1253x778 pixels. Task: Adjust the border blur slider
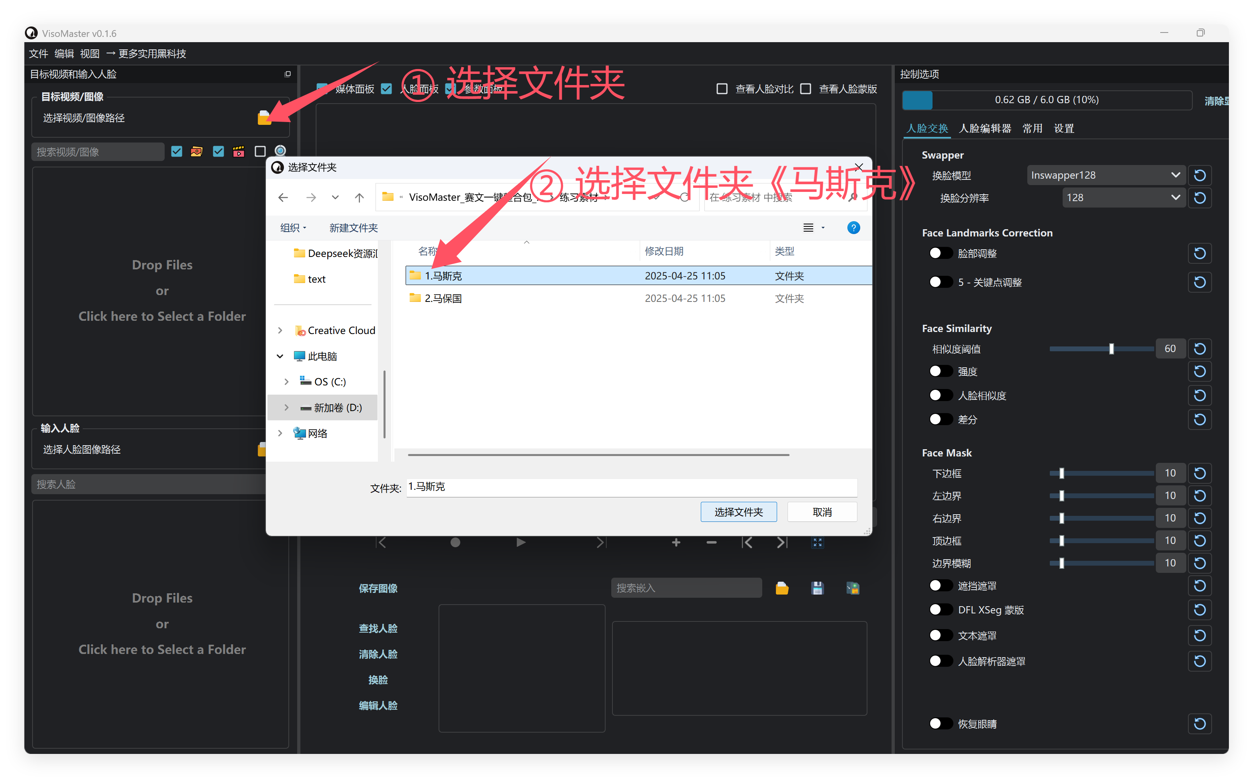[1101, 563]
